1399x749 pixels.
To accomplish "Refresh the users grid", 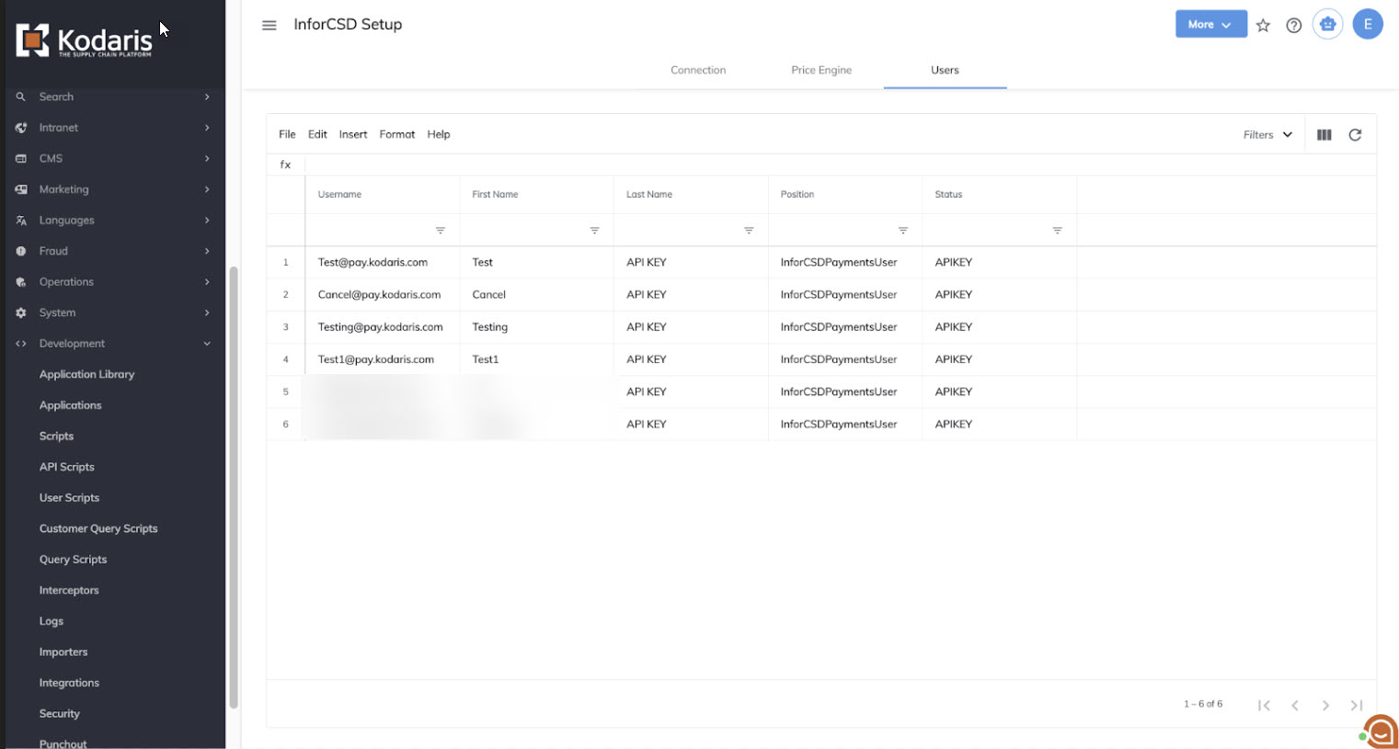I will click(1355, 135).
